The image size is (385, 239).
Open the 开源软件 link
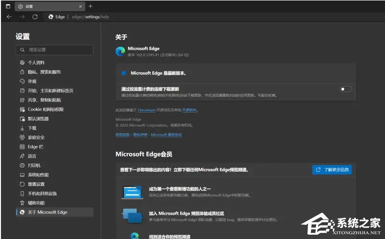[189, 110]
